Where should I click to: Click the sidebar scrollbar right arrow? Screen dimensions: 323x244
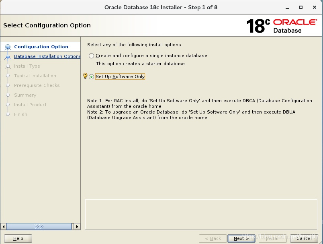[77, 226]
